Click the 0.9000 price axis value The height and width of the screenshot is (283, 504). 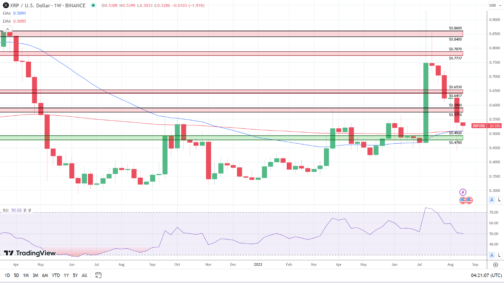pos(495,20)
